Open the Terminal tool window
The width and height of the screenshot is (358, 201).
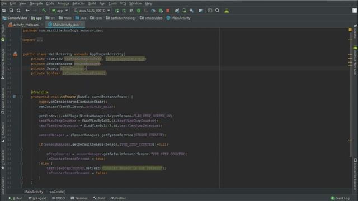pos(79,198)
